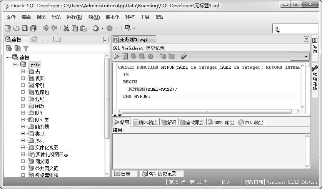Expand the 函数 functions node

(x=23, y=106)
